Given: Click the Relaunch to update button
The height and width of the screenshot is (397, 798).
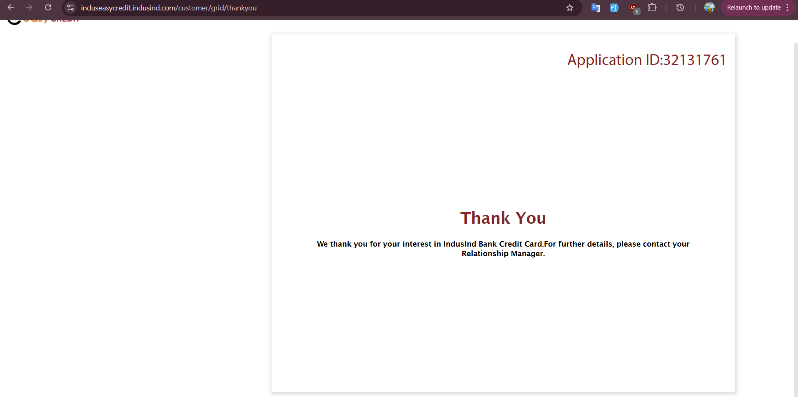Looking at the screenshot, I should (x=754, y=7).
